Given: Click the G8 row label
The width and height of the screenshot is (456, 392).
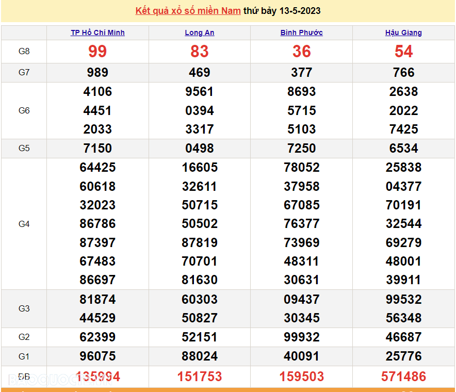Looking at the screenshot, I should [x=24, y=52].
